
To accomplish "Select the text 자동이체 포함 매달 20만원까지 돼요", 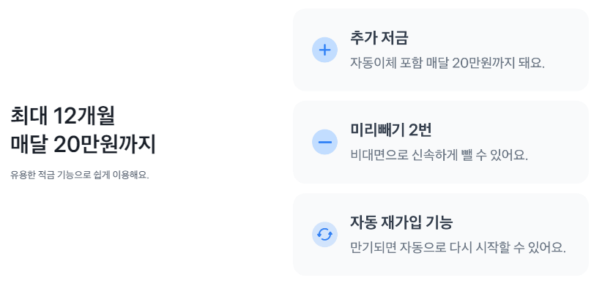I will click(x=448, y=63).
